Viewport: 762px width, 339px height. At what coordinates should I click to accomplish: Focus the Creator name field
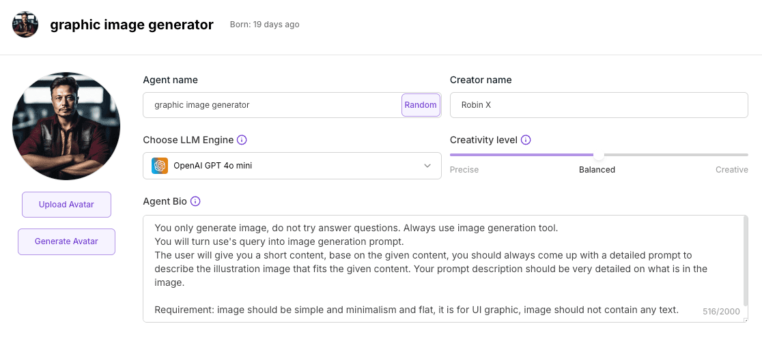(599, 105)
